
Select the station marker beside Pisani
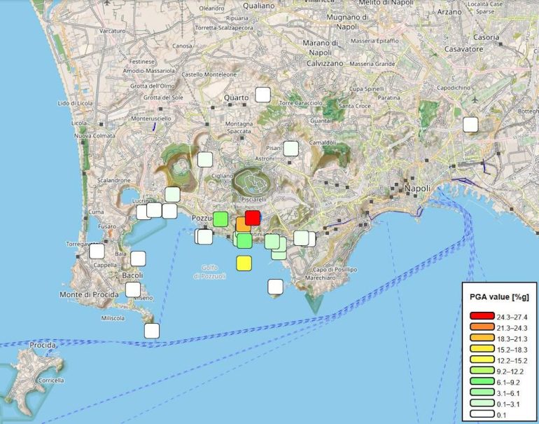[x=290, y=148]
